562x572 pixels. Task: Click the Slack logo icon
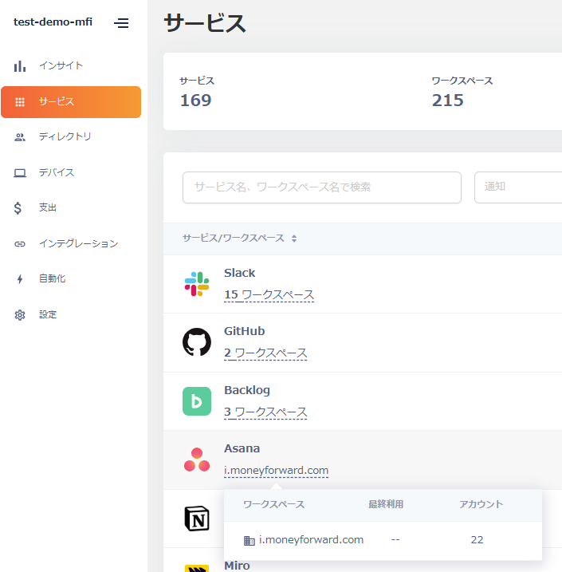pyautogui.click(x=197, y=284)
